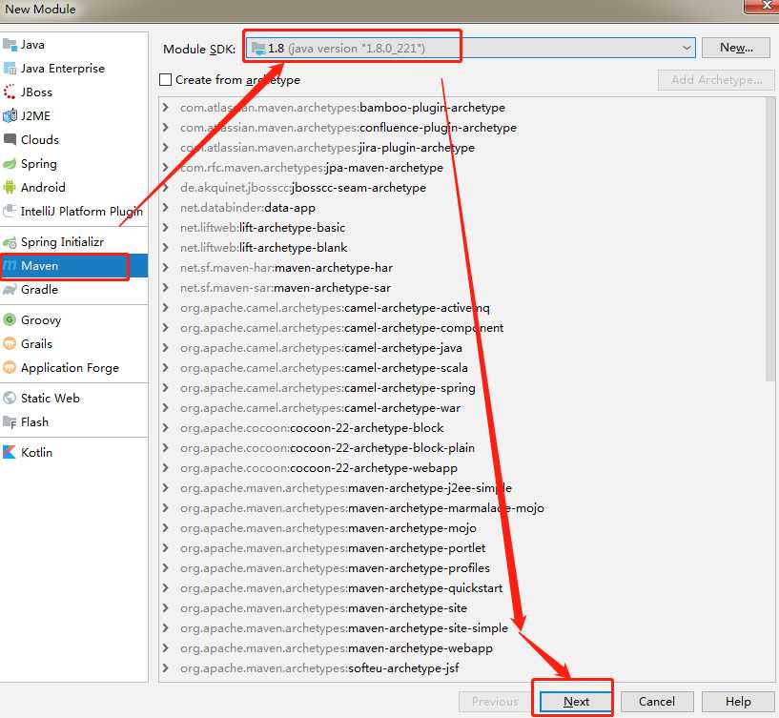Viewport: 779px width, 718px height.
Task: Choose the JBoss icon in sidebar
Action: [x=10, y=92]
